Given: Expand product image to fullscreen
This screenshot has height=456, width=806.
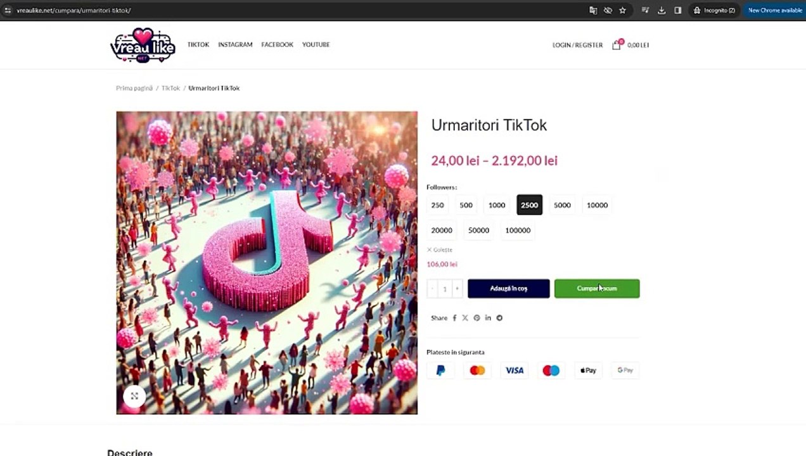Looking at the screenshot, I should (134, 396).
